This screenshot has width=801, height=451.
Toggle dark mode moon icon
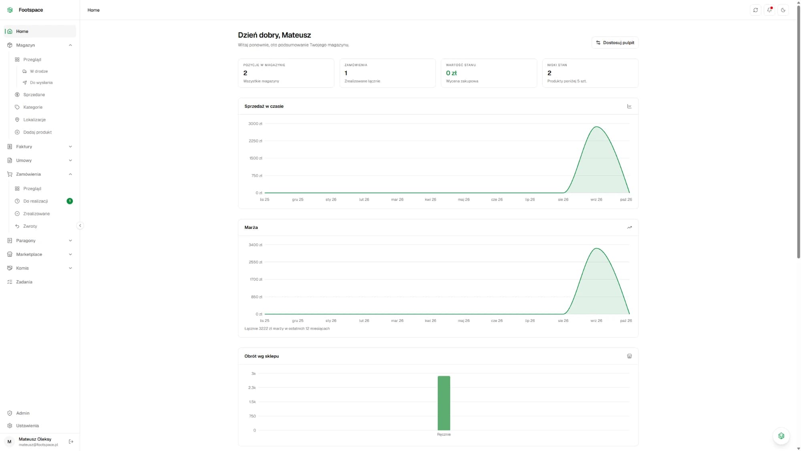(x=783, y=10)
